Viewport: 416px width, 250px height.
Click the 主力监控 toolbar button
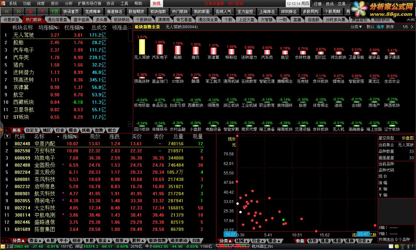click(x=245, y=11)
